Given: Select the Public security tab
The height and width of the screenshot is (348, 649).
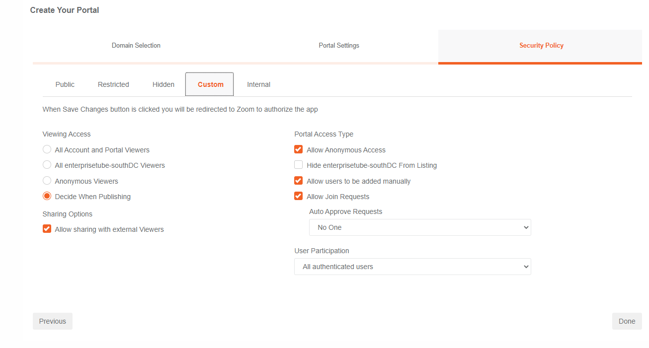Looking at the screenshot, I should [65, 84].
